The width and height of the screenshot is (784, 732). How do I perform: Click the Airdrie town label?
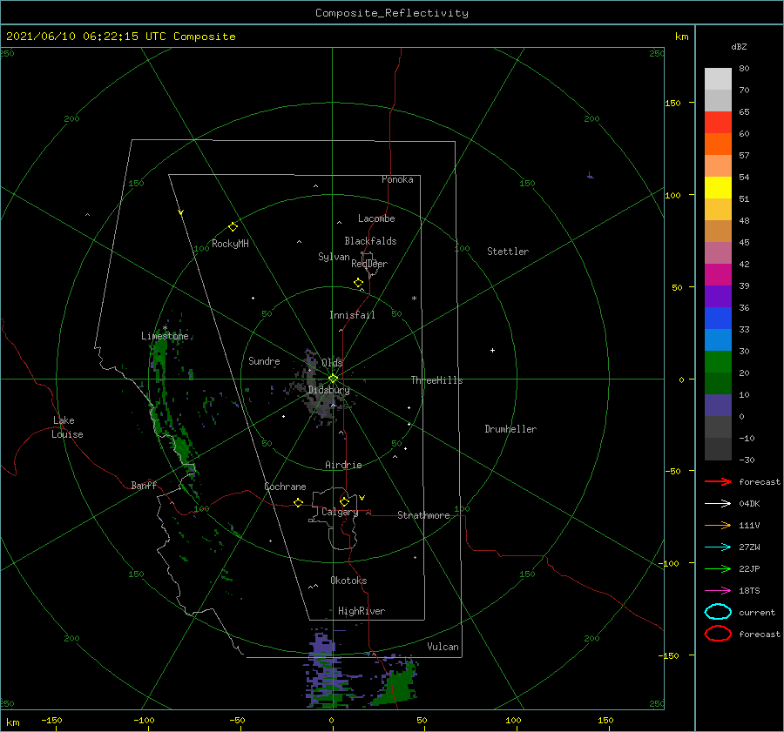(x=343, y=465)
